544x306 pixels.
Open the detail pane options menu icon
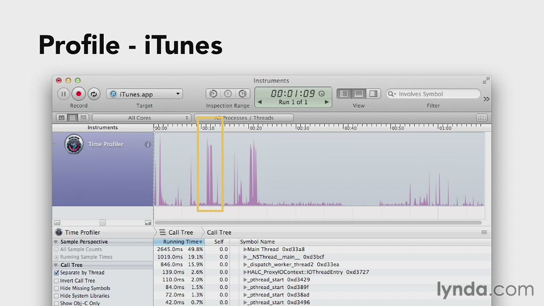tap(484, 232)
